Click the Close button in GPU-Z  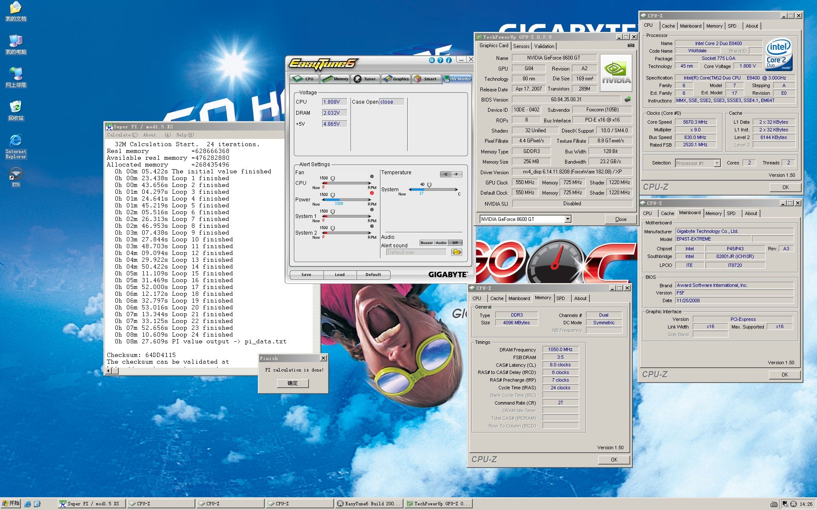(621, 219)
